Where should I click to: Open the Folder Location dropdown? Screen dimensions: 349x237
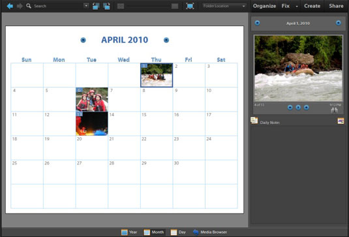click(x=224, y=6)
